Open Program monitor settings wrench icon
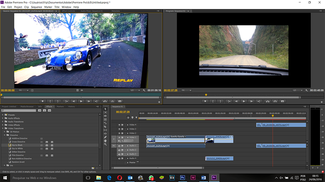 [x=306, y=90]
